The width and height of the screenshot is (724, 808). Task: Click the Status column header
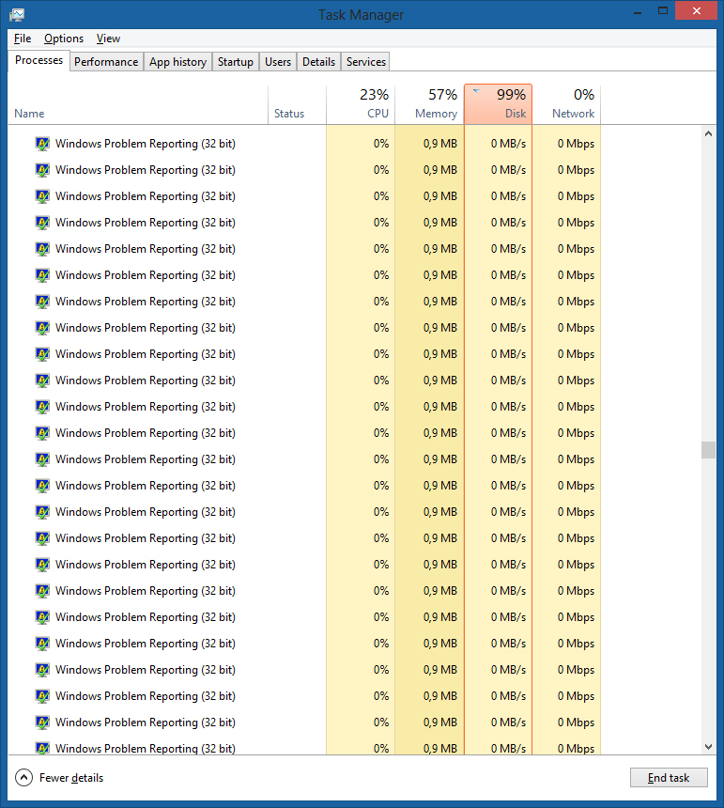(x=297, y=105)
